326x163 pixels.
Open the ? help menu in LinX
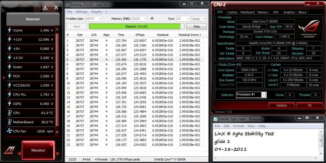(x=106, y=11)
